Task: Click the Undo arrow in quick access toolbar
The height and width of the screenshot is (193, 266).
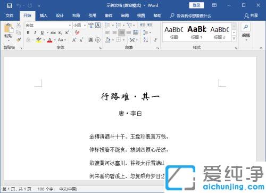Action: [x=19, y=5]
